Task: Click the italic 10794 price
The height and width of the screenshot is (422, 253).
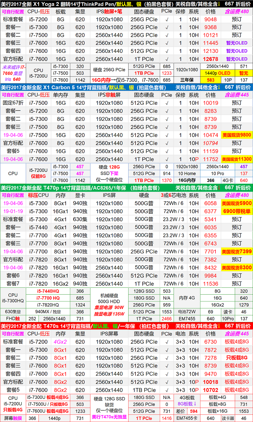Action: [210, 143]
